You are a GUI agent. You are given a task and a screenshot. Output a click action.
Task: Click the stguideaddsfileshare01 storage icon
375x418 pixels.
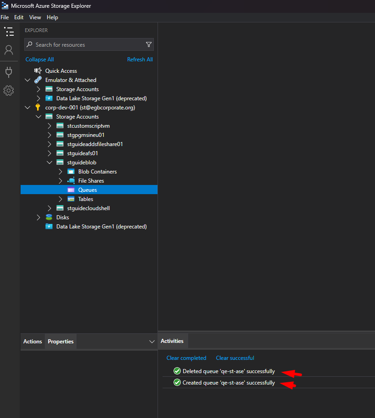pyautogui.click(x=60, y=144)
